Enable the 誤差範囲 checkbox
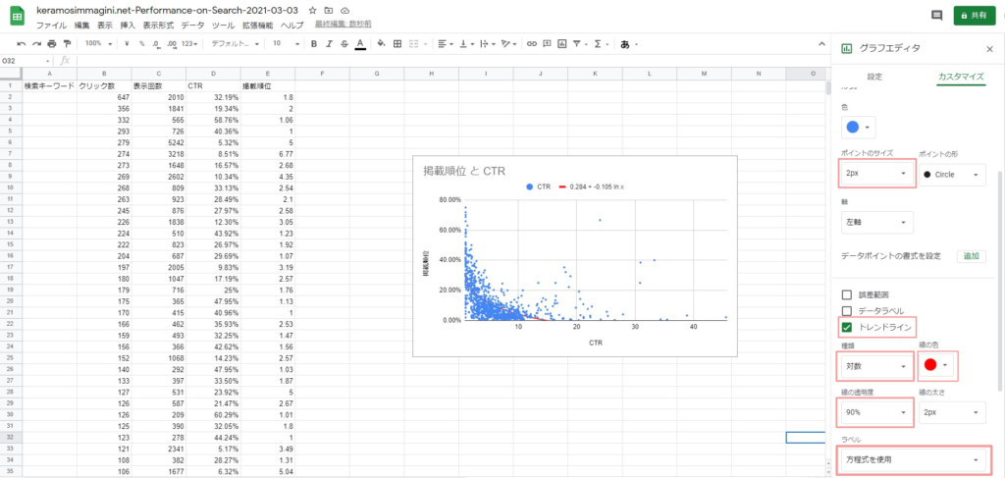1005x478 pixels. (x=847, y=294)
